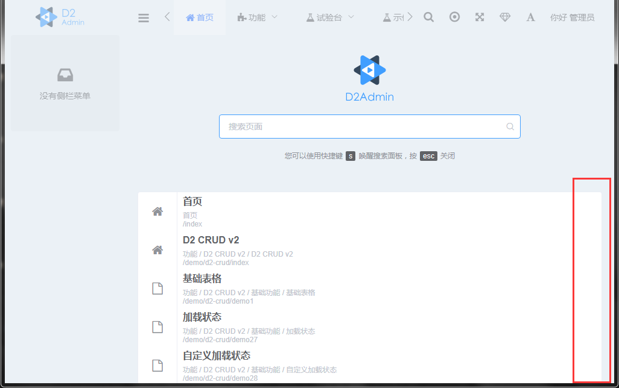This screenshot has width=619, height=388.
Task: Click the esc key hint badge
Action: point(428,156)
